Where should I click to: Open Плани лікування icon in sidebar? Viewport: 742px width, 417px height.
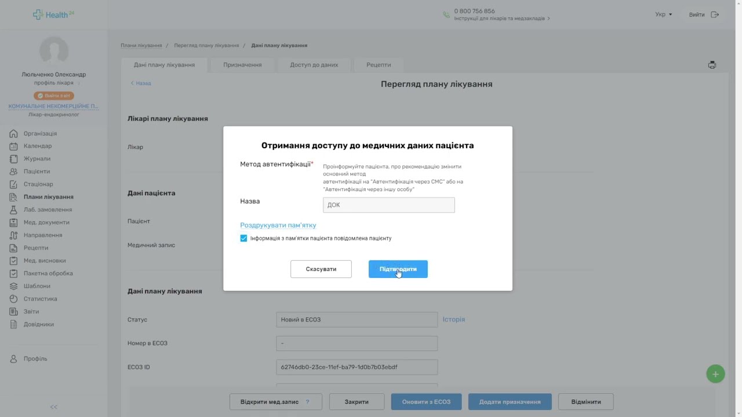13,197
